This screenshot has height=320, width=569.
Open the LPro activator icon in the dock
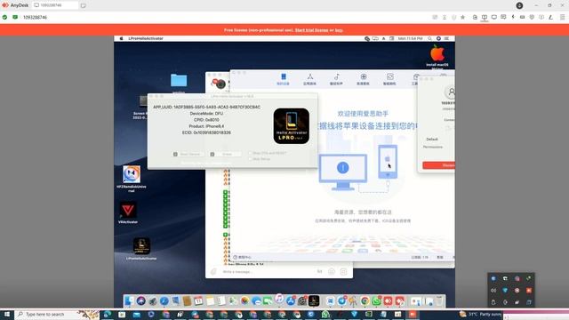314,300
